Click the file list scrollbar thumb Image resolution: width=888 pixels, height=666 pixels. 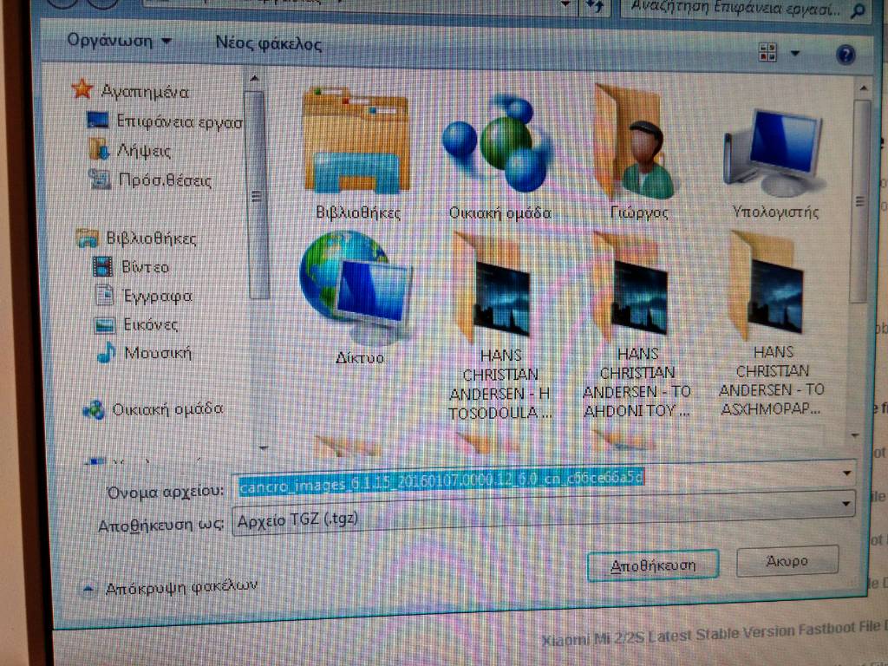[861, 201]
